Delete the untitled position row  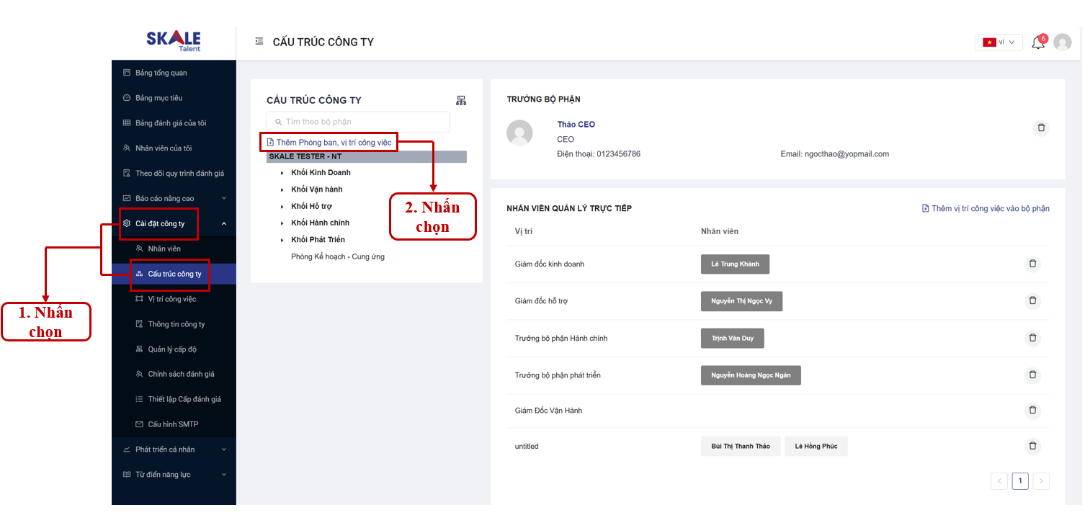pyautogui.click(x=1032, y=446)
